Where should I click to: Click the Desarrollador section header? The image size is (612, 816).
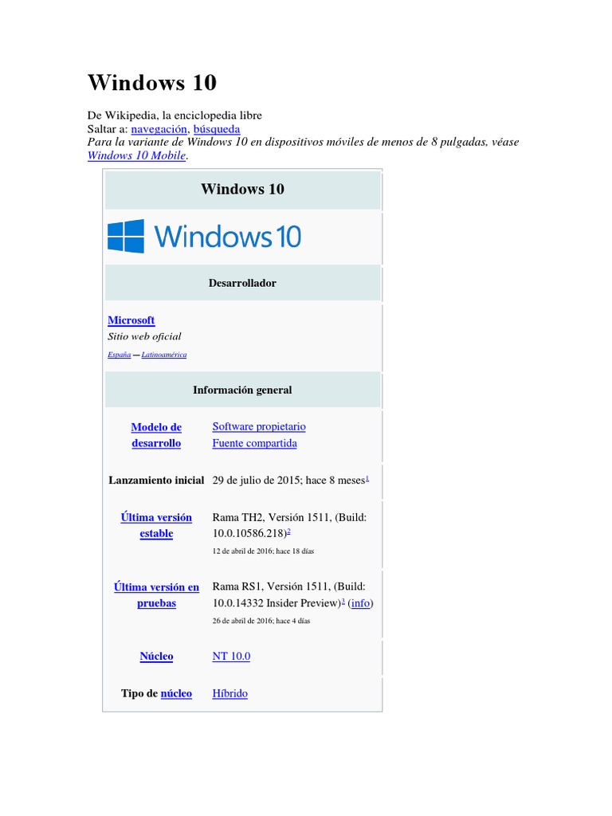point(242,283)
